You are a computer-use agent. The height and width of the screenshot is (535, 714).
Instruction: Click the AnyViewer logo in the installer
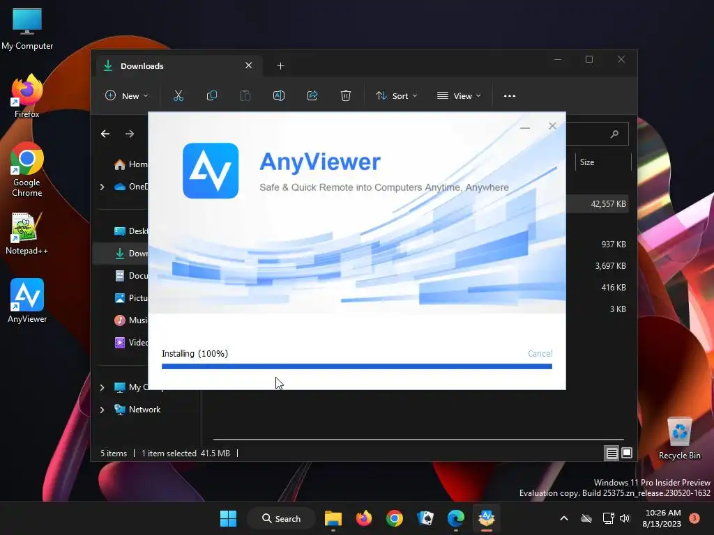pos(211,171)
